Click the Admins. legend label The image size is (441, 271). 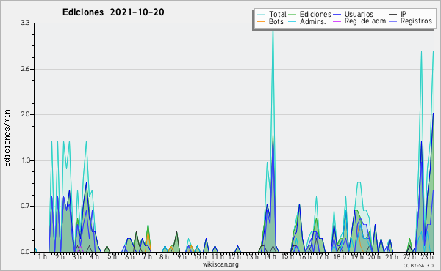(313, 21)
